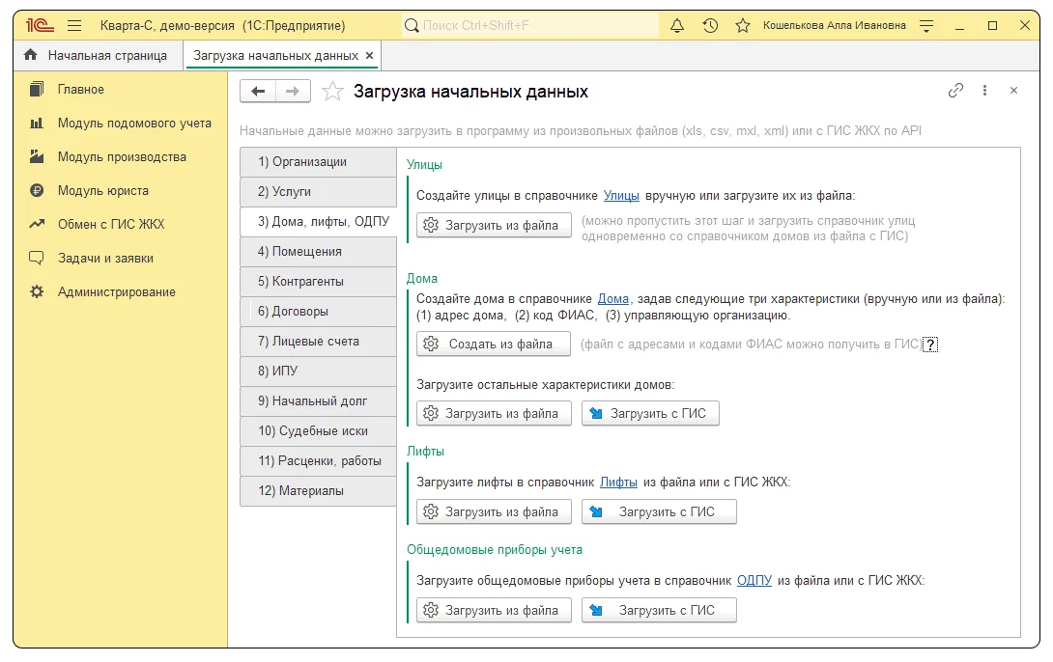Select step 4) Помещения
The height and width of the screenshot is (662, 1053).
tap(319, 252)
